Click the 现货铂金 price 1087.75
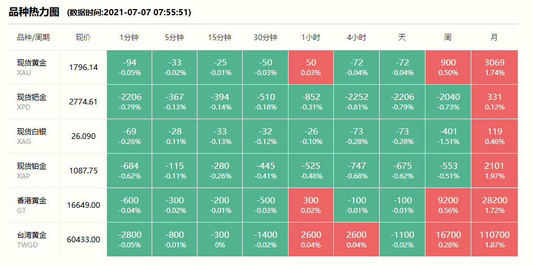Screen dimensions: 533x266 pyautogui.click(x=83, y=171)
